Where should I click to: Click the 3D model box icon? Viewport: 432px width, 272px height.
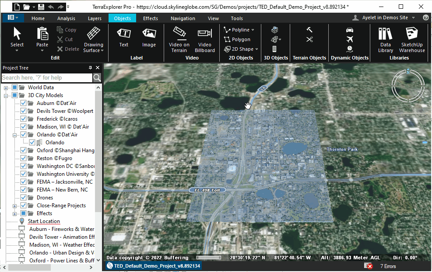coord(274,29)
